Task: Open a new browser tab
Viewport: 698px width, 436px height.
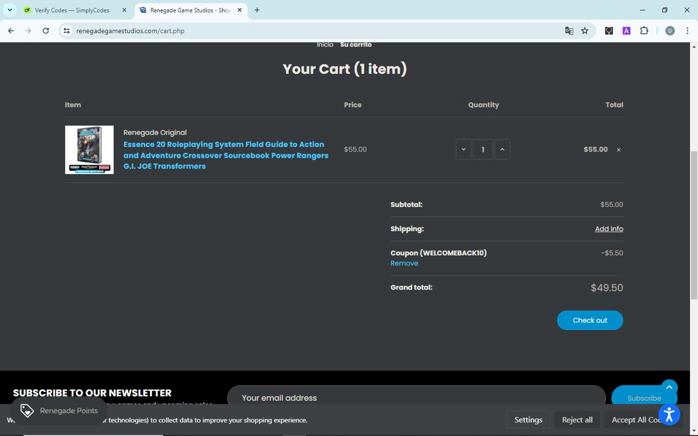Action: tap(257, 10)
